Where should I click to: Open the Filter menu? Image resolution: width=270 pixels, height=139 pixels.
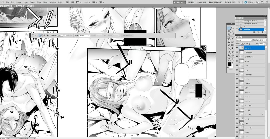click(39, 2)
